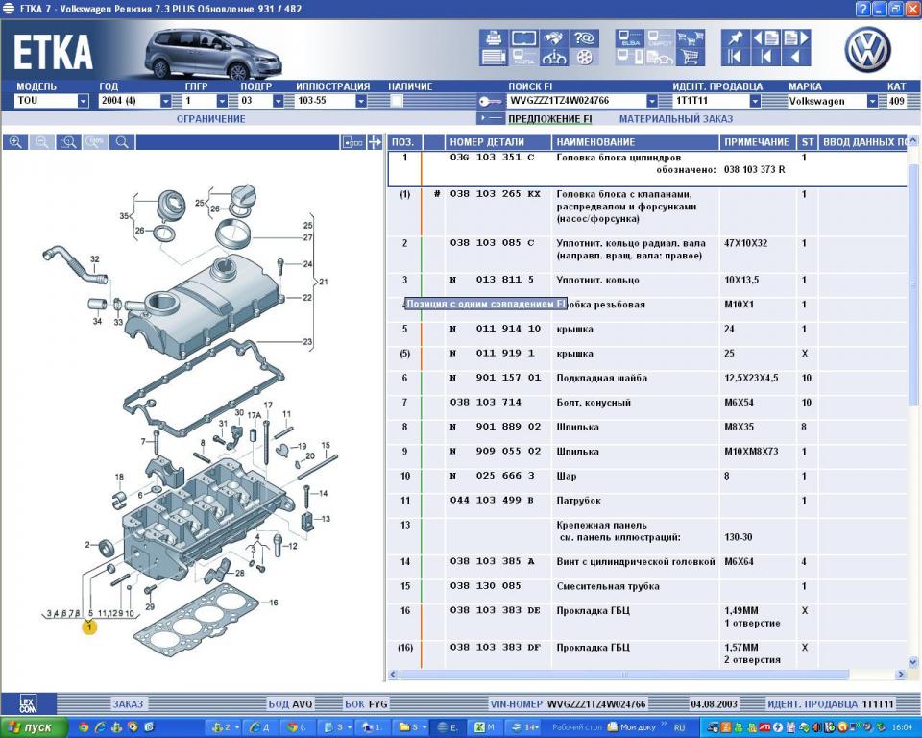Click the Наименование column header

(635, 142)
